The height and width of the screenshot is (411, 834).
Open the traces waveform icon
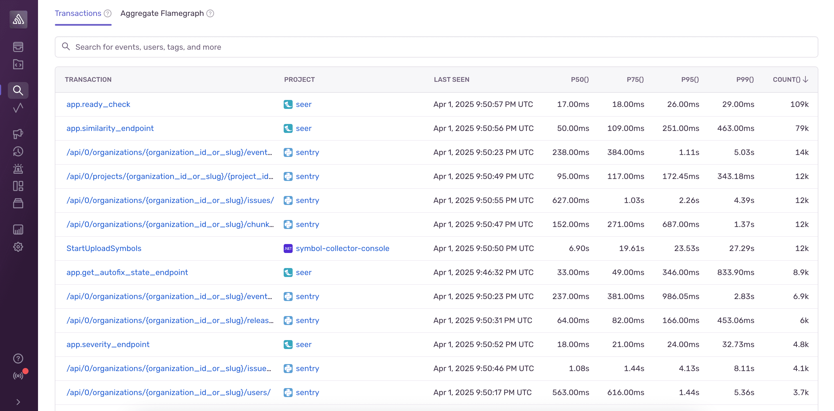[x=18, y=108]
